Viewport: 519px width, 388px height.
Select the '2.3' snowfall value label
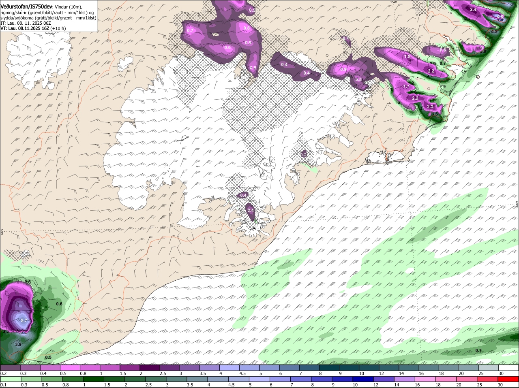[x=430, y=107]
